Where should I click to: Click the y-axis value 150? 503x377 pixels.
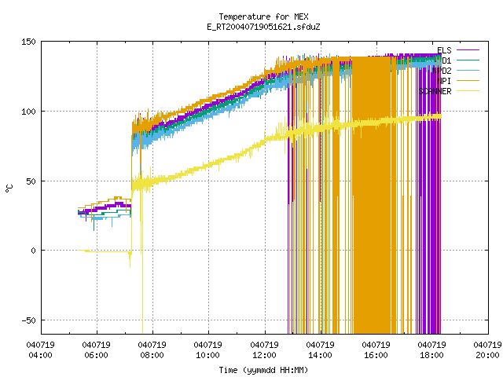click(x=28, y=42)
